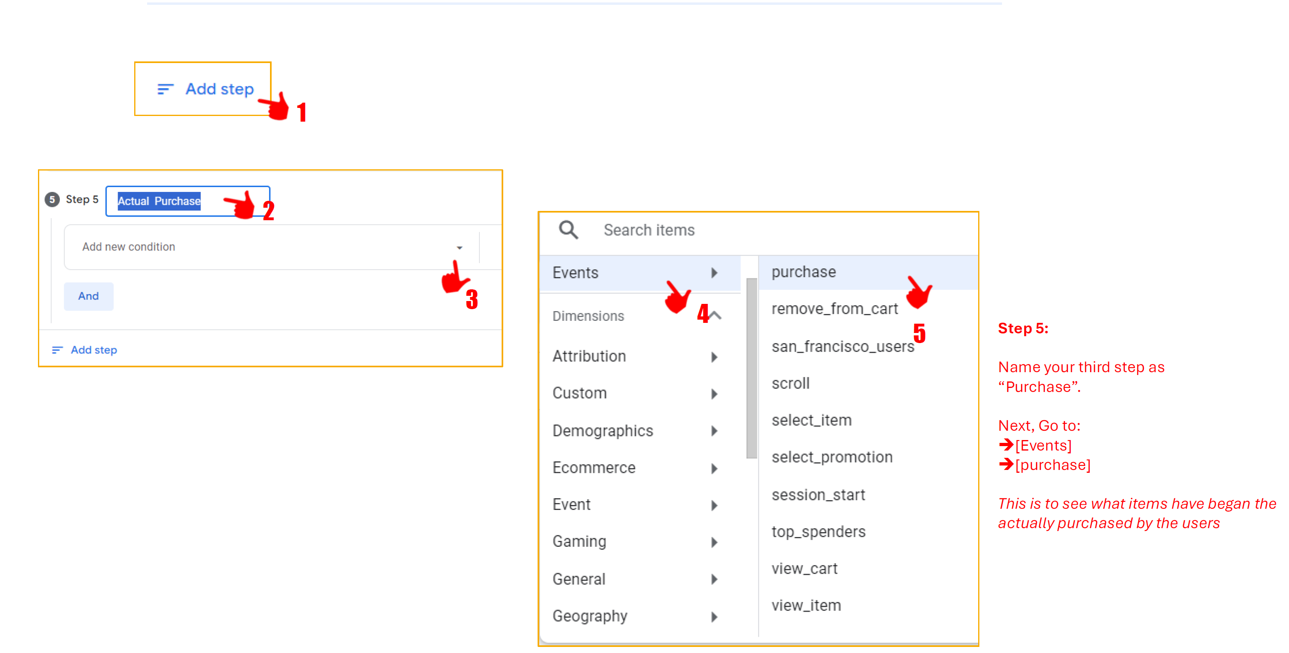Viewport: 1289px width, 653px height.
Task: Click the And condition button
Action: [x=89, y=296]
